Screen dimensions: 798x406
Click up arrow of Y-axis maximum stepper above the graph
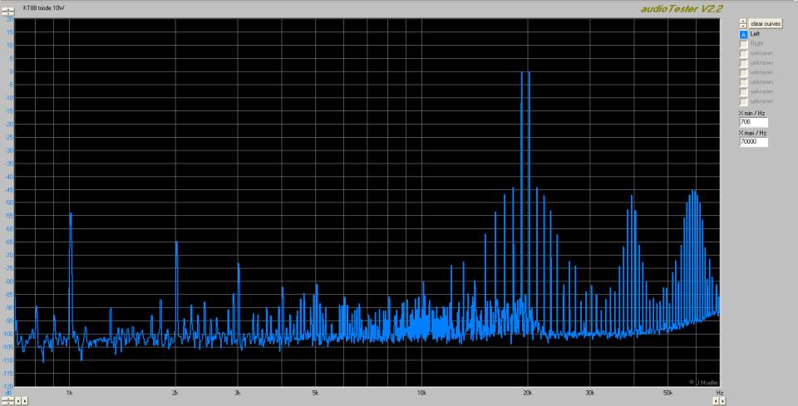point(8,8)
